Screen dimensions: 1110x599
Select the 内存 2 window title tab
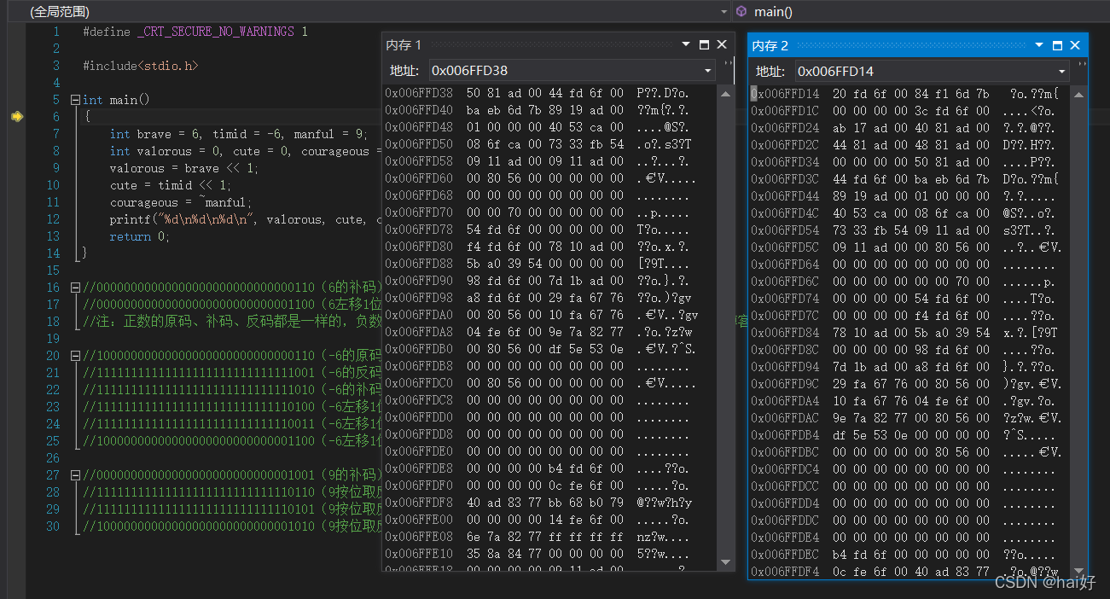[x=770, y=45]
